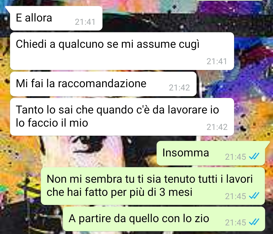Screen dimensions: 273x234
Task: Tap the "E allora" message bubble
Action: click(56, 18)
